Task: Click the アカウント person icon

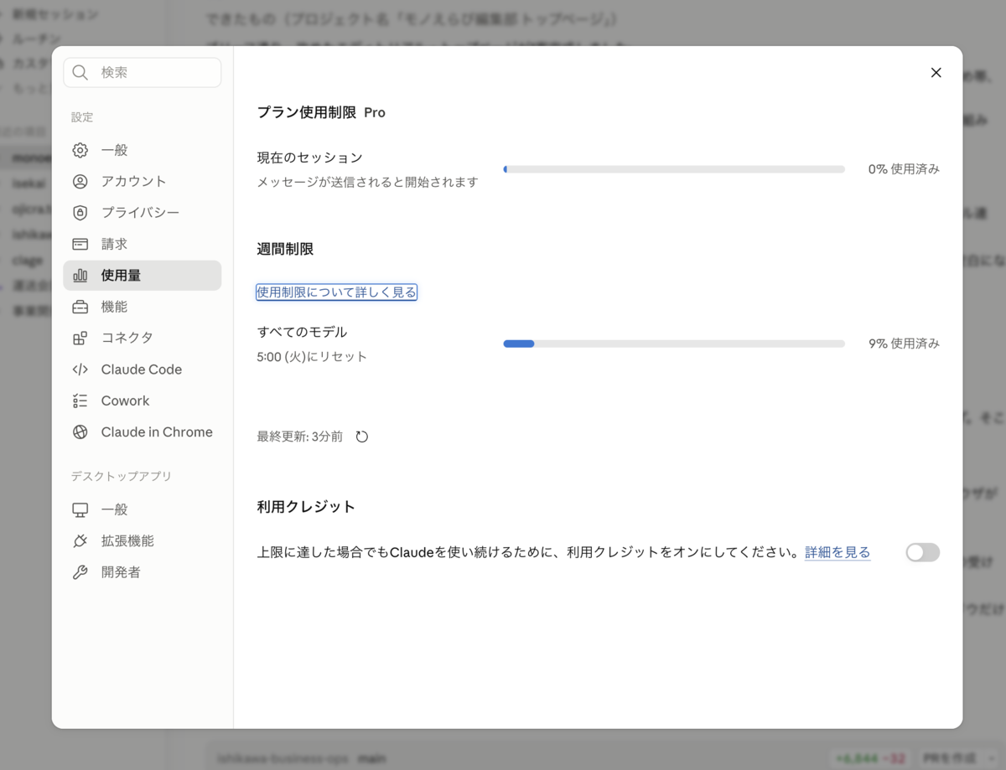Action: point(80,182)
